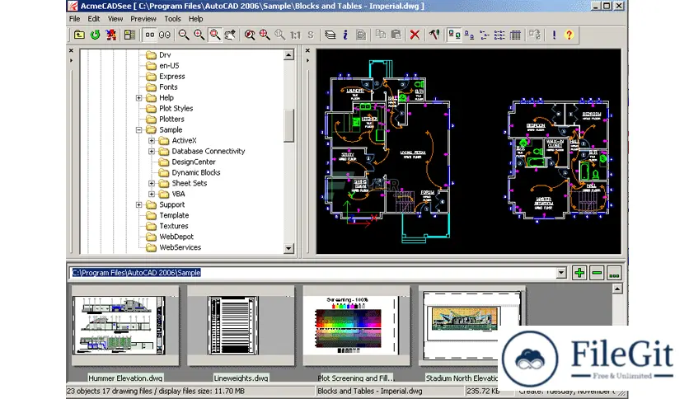689x399 pixels.
Task: Open the Preview menu
Action: tap(143, 19)
